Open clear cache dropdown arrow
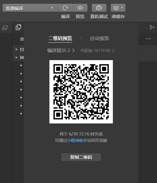The width and height of the screenshot is (157, 183). pos(122,8)
